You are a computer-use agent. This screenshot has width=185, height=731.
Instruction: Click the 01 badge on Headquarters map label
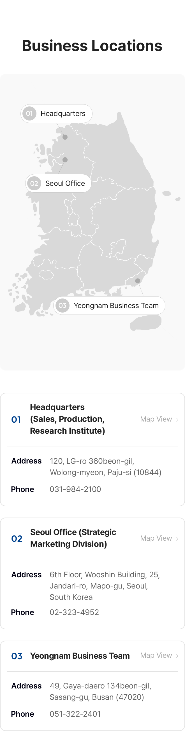[x=29, y=113]
